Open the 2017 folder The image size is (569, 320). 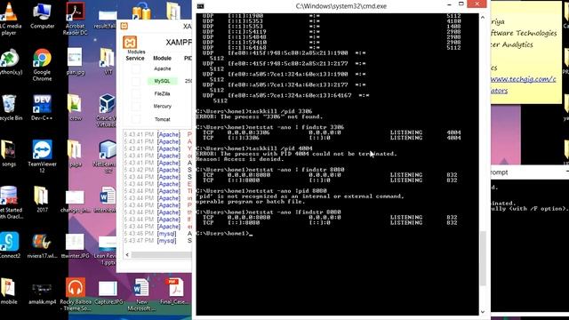pyautogui.click(x=42, y=199)
